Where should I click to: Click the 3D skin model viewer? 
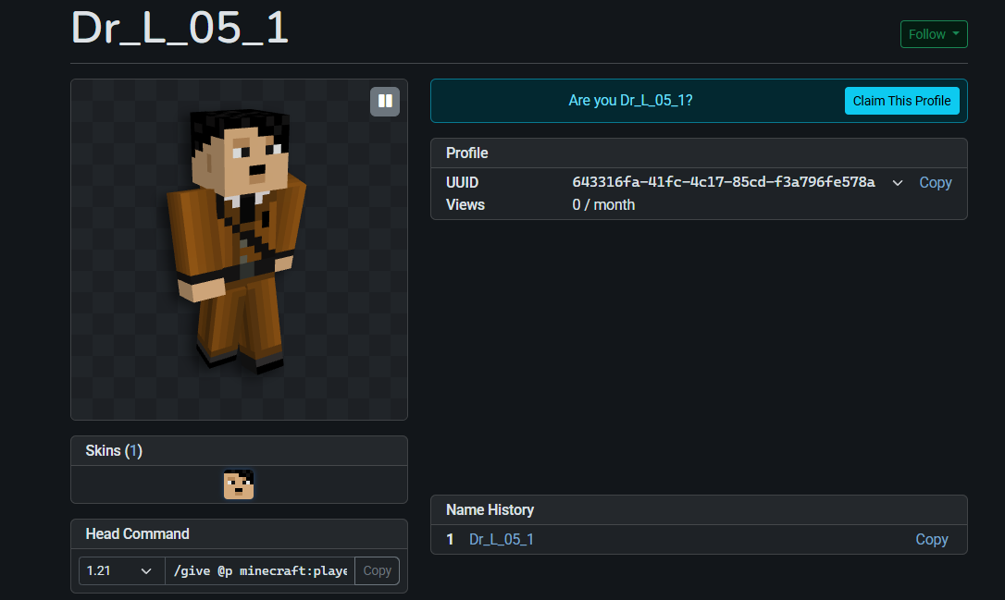pos(239,250)
